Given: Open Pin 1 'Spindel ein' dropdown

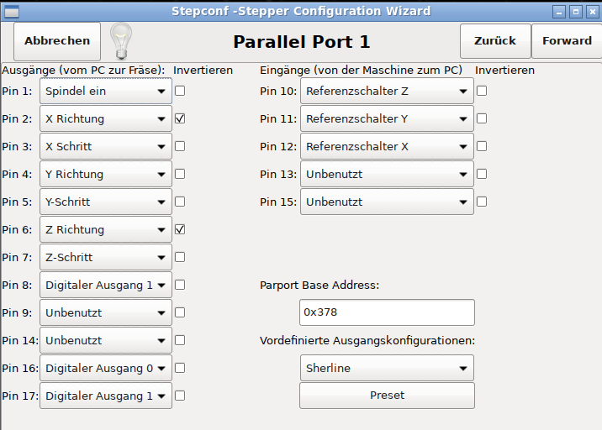Looking at the screenshot, I should 106,91.
